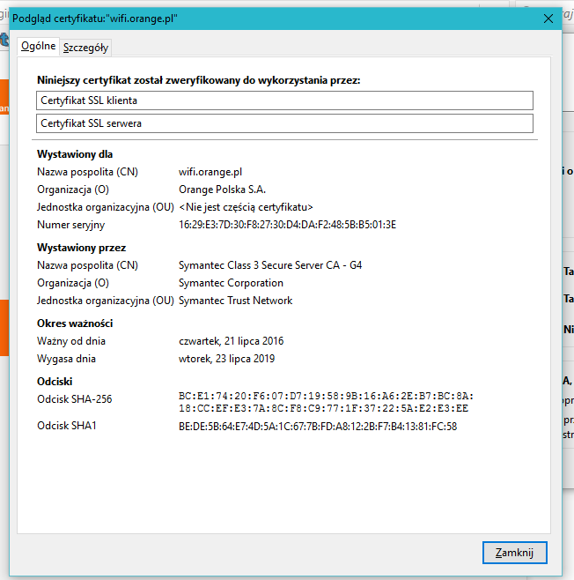Click the Orange Polska S.A. organization value
Viewport: 574px width, 580px height.
click(x=222, y=190)
